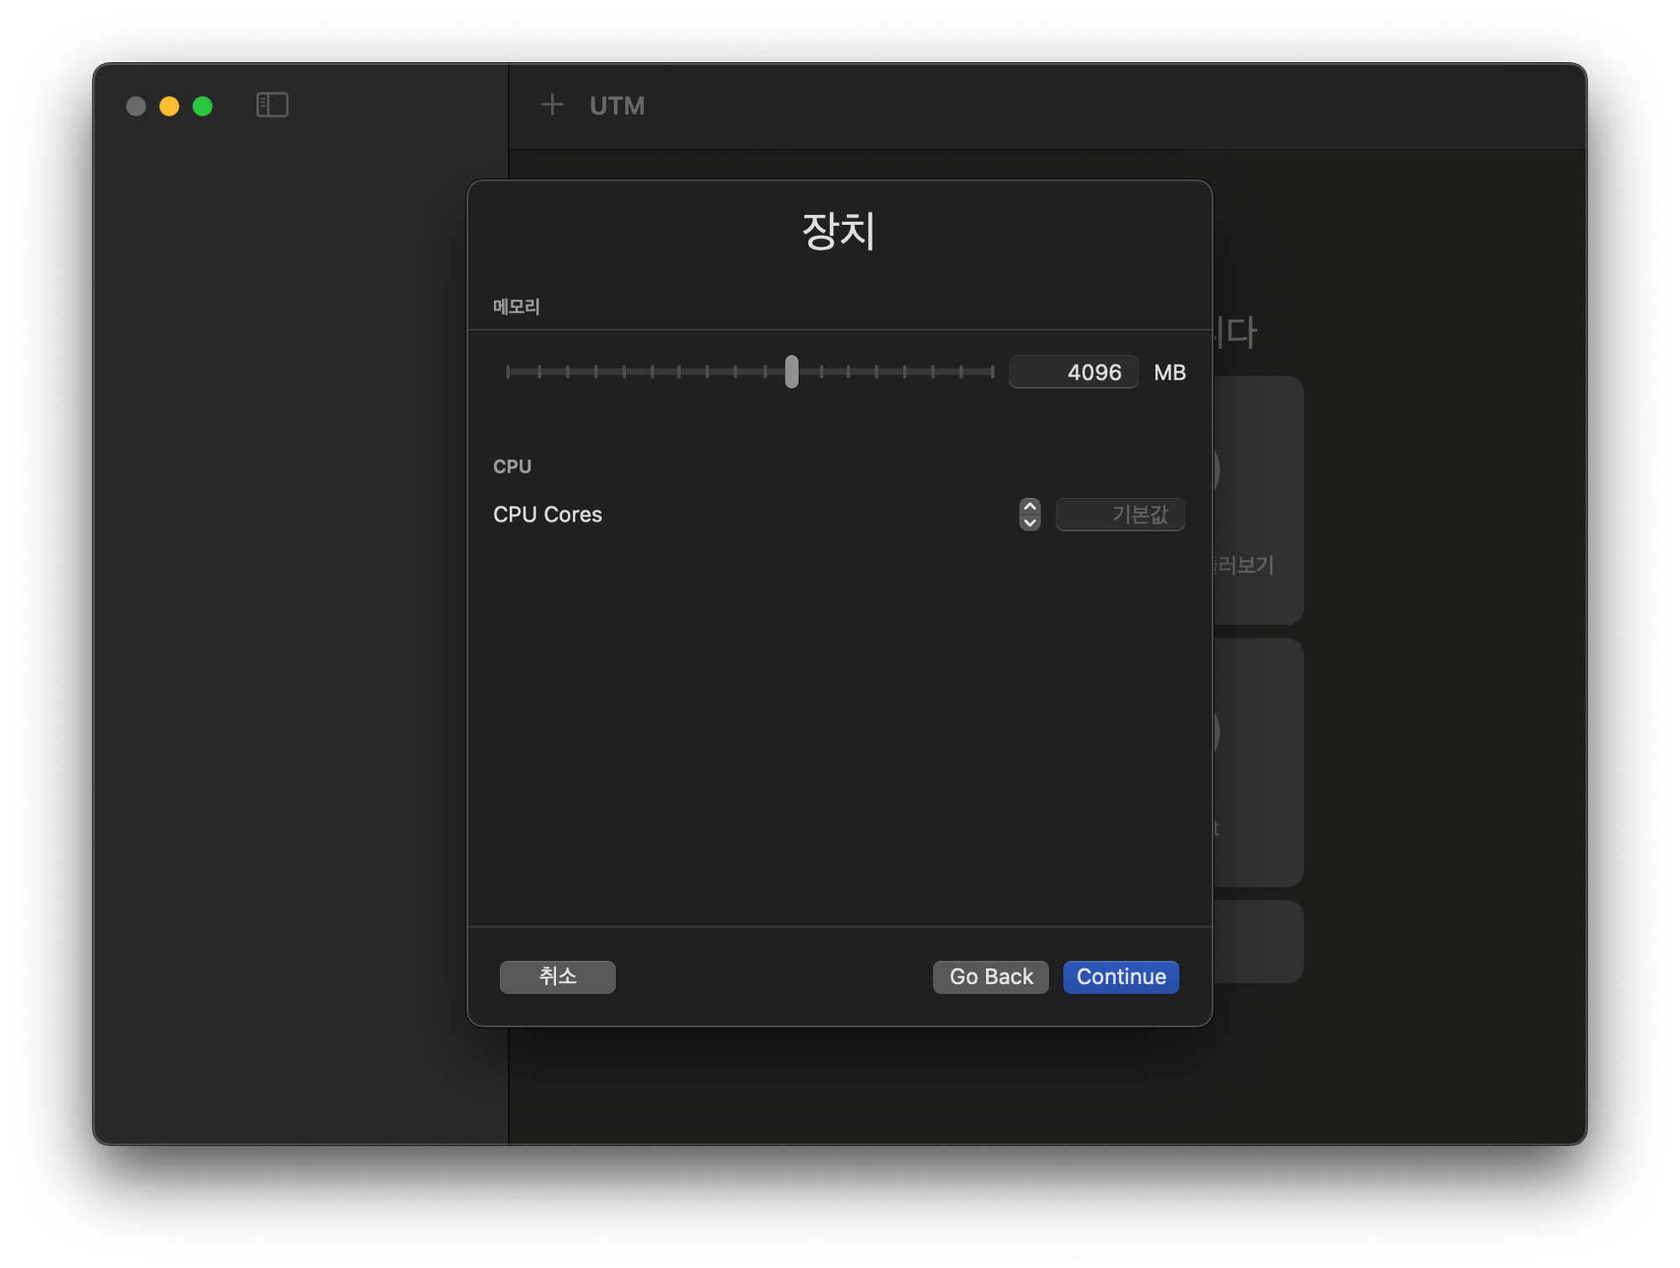This screenshot has height=1268, width=1680.
Task: Click the blue Continue button
Action: click(x=1121, y=977)
